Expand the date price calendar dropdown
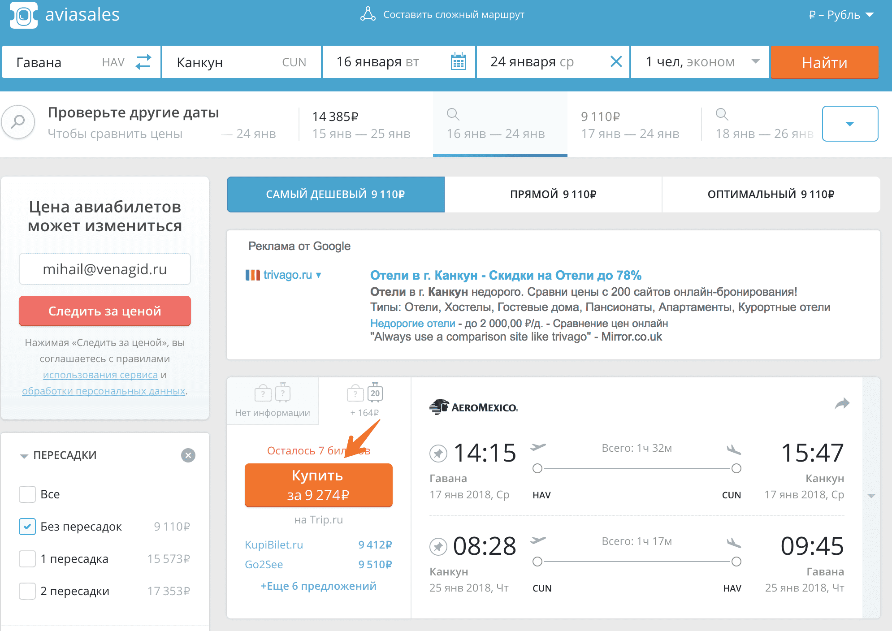This screenshot has height=631, width=892. (850, 124)
